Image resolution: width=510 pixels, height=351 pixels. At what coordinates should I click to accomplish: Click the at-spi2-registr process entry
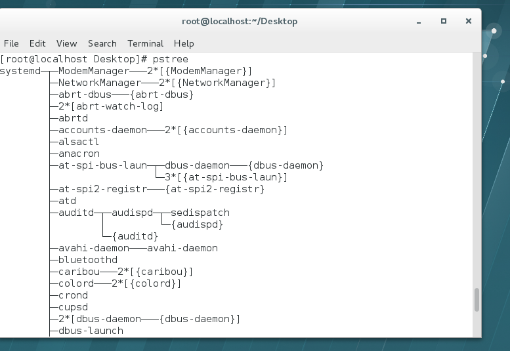tap(103, 189)
